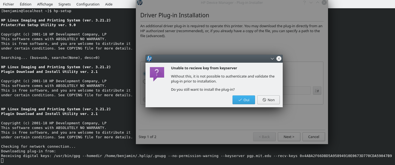This screenshot has width=395, height=165.
Task: Open the Fichier menu in terminal
Action: click(9, 4)
